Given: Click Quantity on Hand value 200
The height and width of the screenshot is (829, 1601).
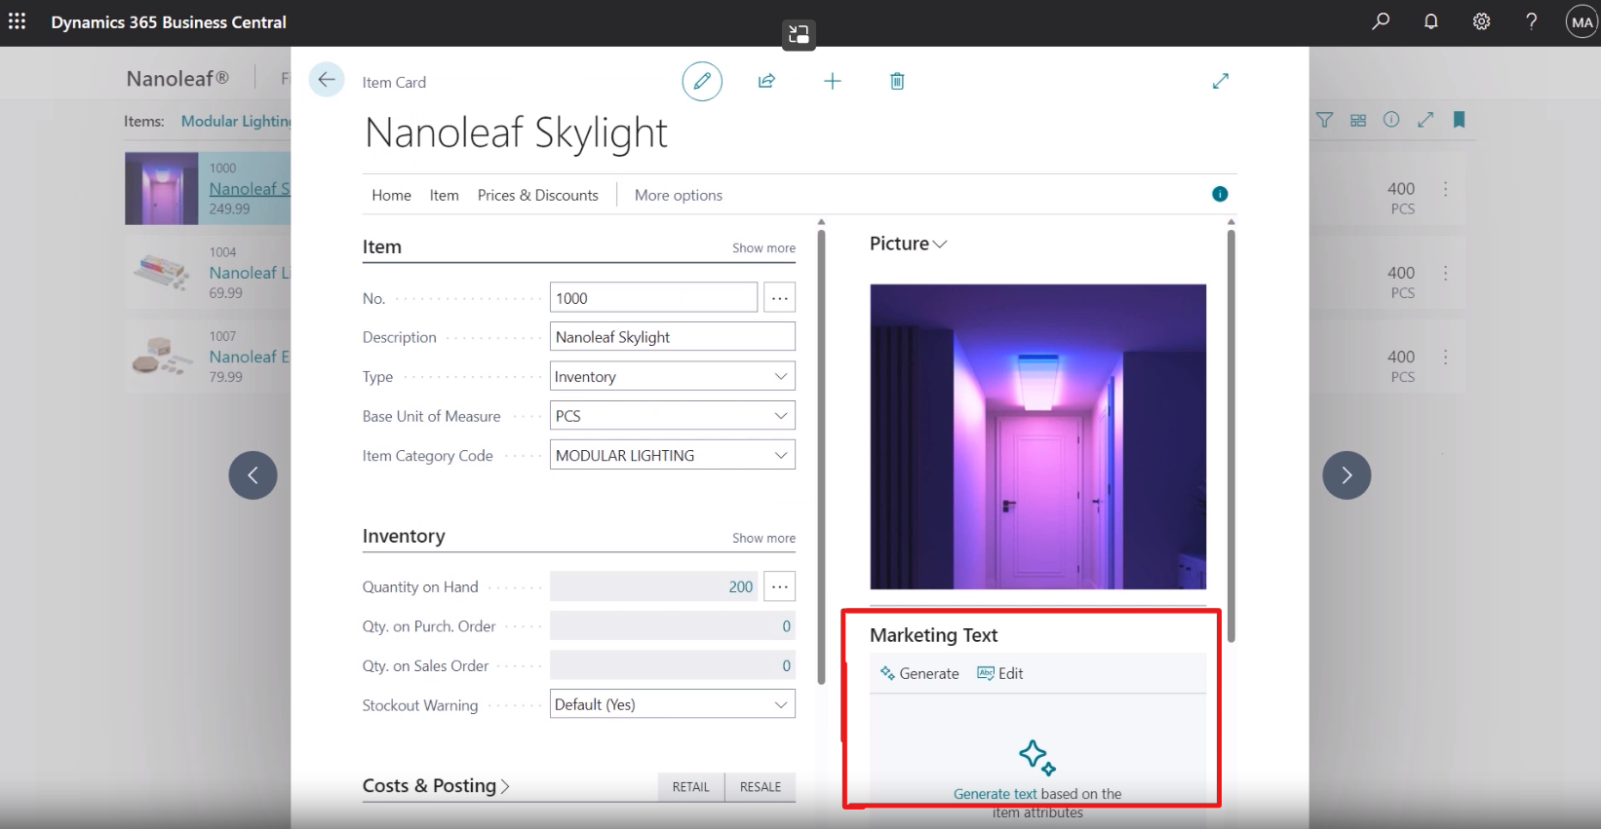Looking at the screenshot, I should (x=740, y=586).
